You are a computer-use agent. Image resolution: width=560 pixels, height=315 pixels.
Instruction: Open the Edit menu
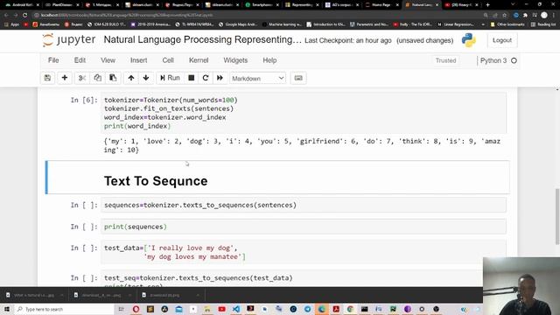coord(80,60)
